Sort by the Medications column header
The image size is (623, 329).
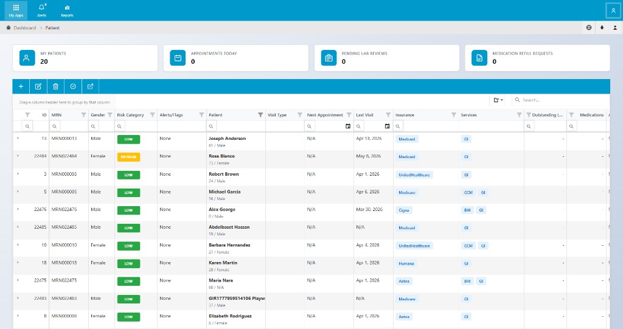click(x=591, y=115)
